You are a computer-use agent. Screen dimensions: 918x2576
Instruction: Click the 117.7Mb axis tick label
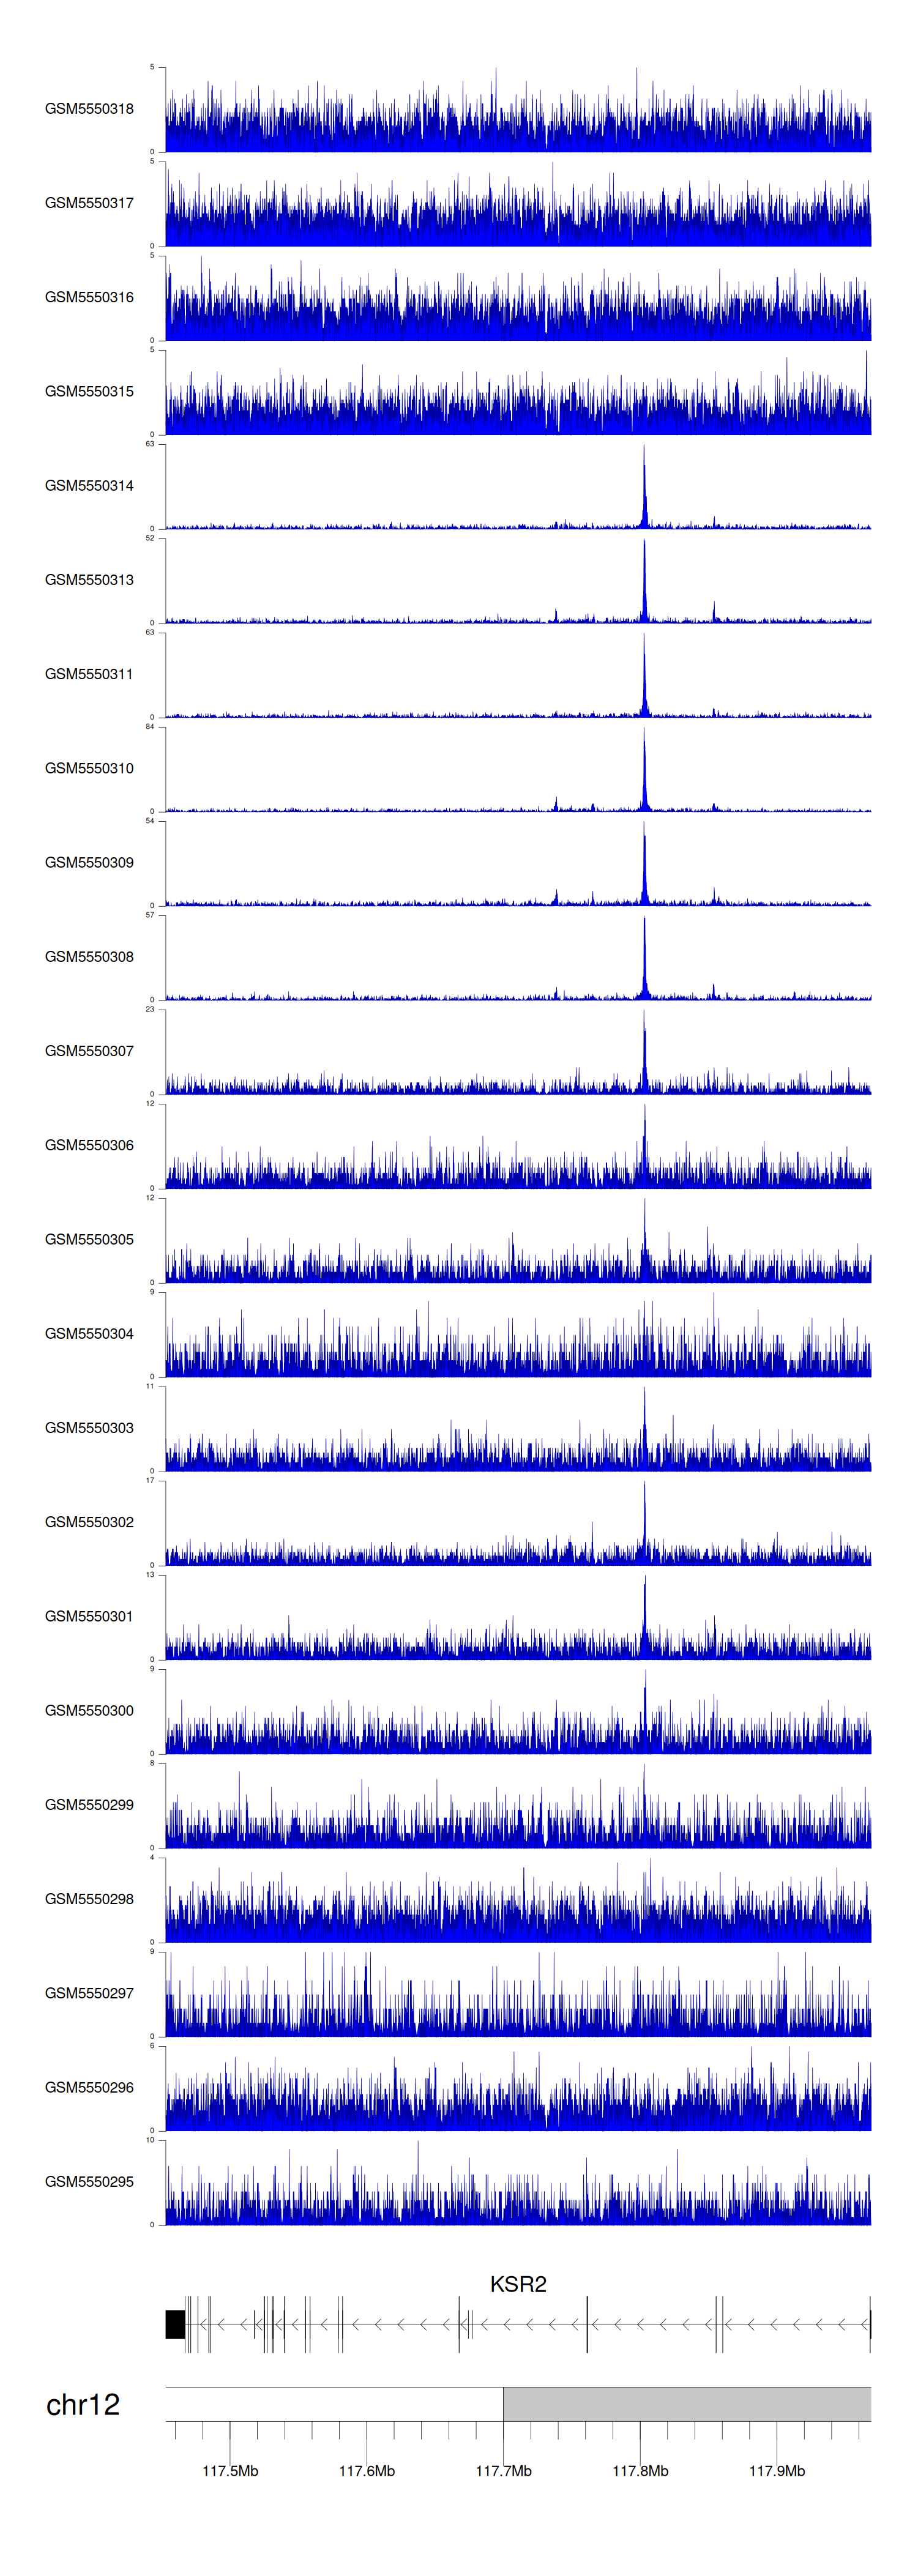pyautogui.click(x=503, y=2471)
